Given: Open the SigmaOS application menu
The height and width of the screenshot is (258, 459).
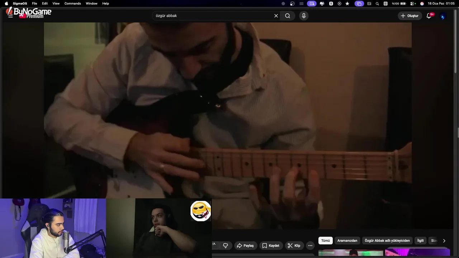Looking at the screenshot, I should click(20, 3).
